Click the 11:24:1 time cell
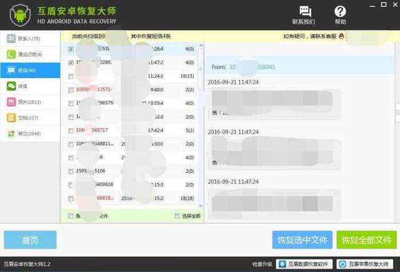The image size is (400, 272). [156, 76]
